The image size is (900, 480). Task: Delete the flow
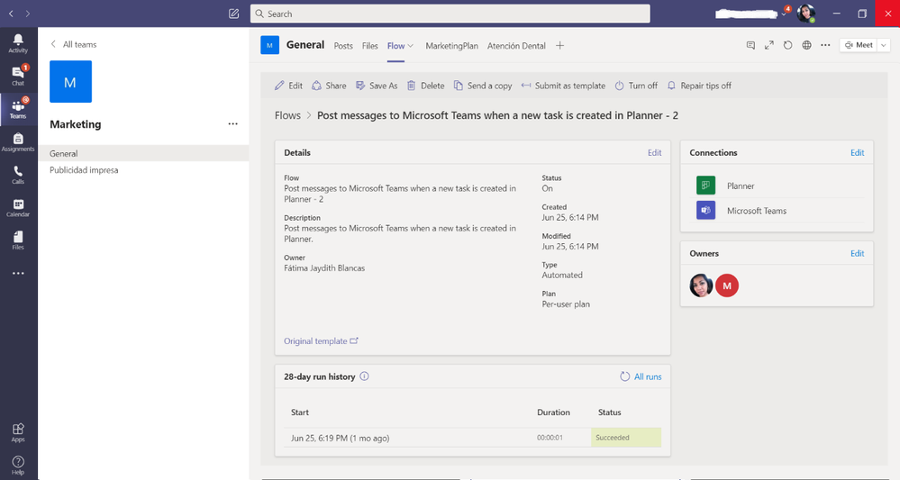pos(425,86)
